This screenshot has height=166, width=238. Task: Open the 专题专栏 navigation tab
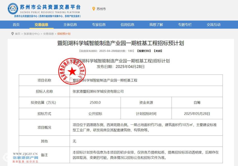click(185, 25)
